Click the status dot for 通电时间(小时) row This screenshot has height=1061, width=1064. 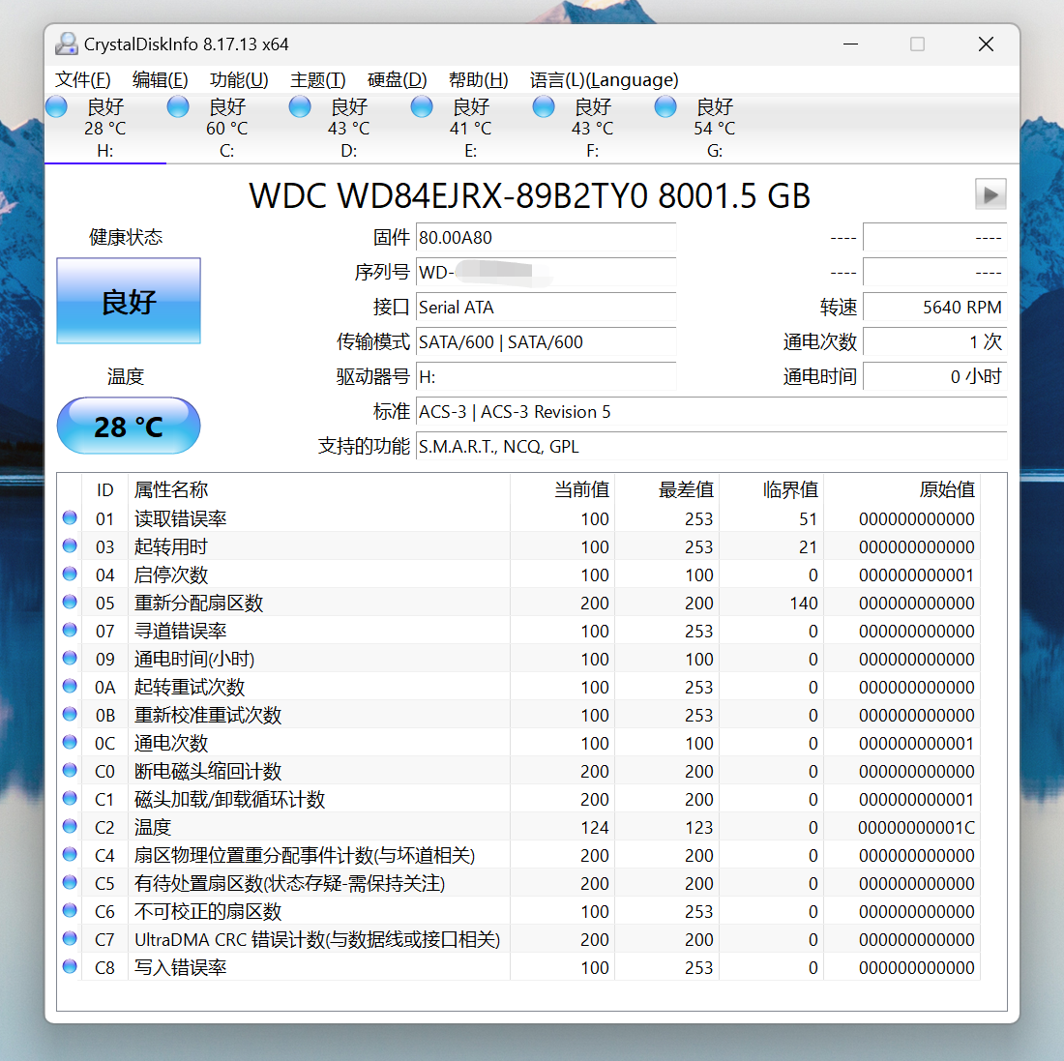[70, 658]
